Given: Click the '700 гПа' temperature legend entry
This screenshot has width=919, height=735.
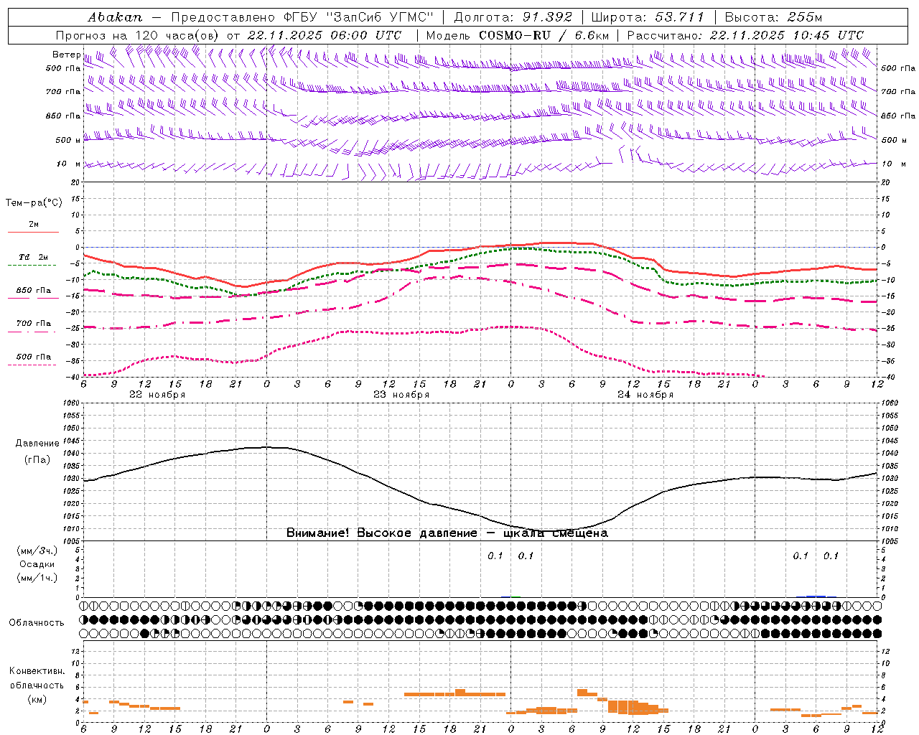Looking at the screenshot, I should (33, 324).
